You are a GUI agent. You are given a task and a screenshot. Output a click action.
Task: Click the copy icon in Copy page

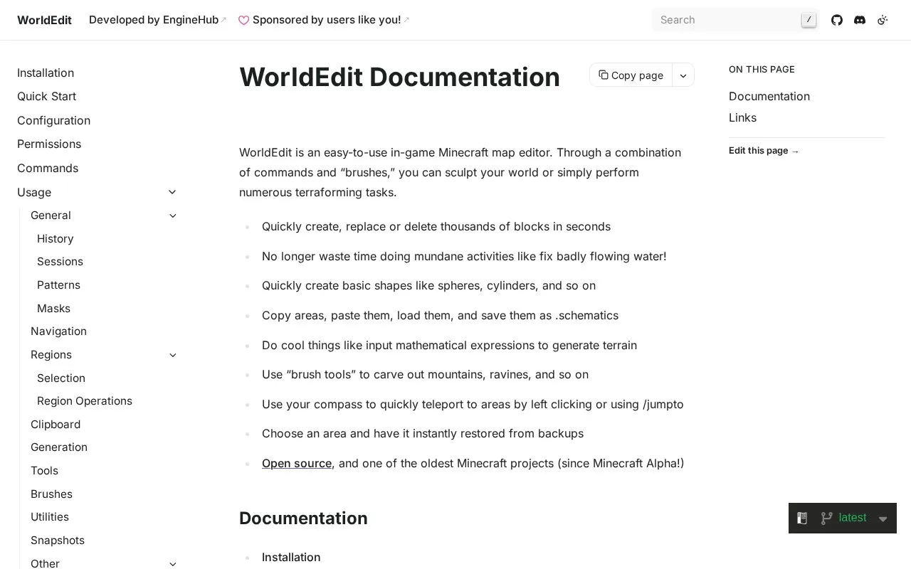coord(604,75)
